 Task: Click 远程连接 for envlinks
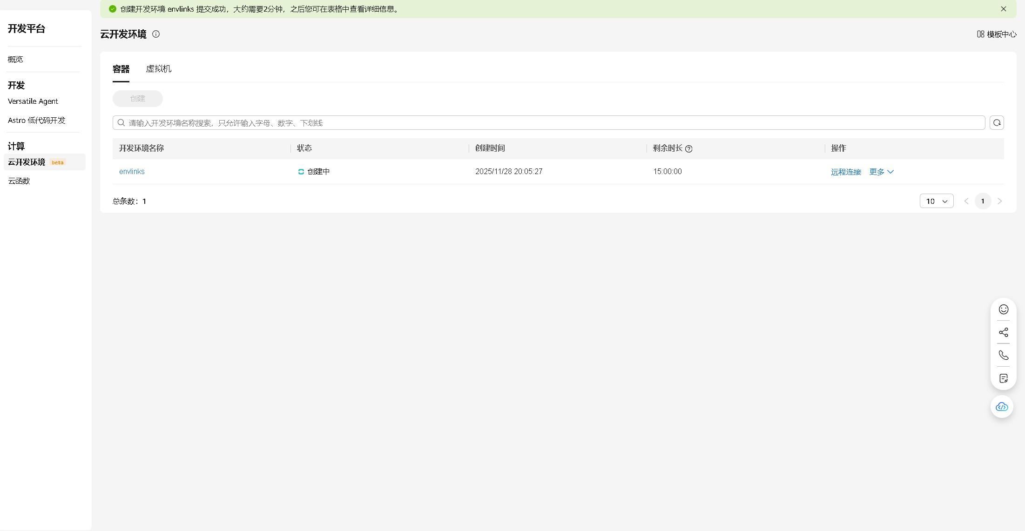(846, 172)
